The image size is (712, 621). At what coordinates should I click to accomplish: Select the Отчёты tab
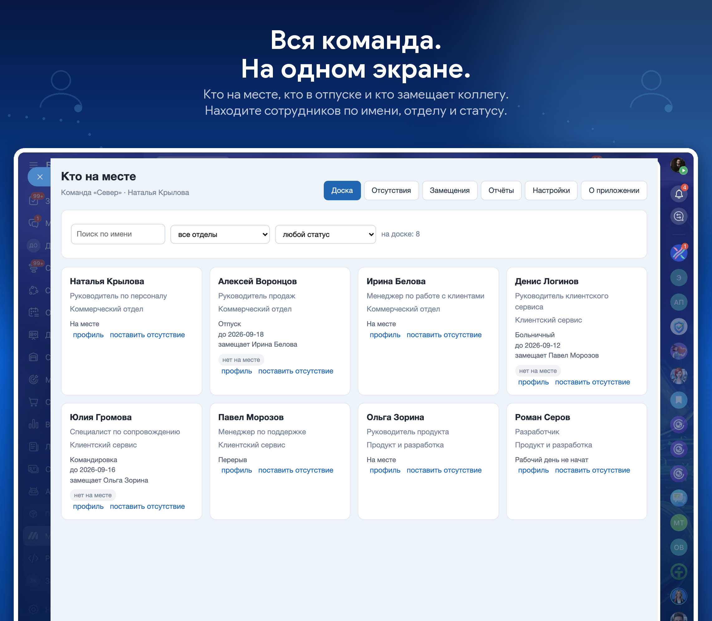(501, 190)
